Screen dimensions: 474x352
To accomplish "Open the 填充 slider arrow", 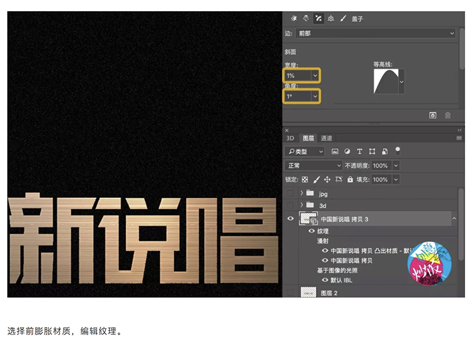I will (396, 180).
